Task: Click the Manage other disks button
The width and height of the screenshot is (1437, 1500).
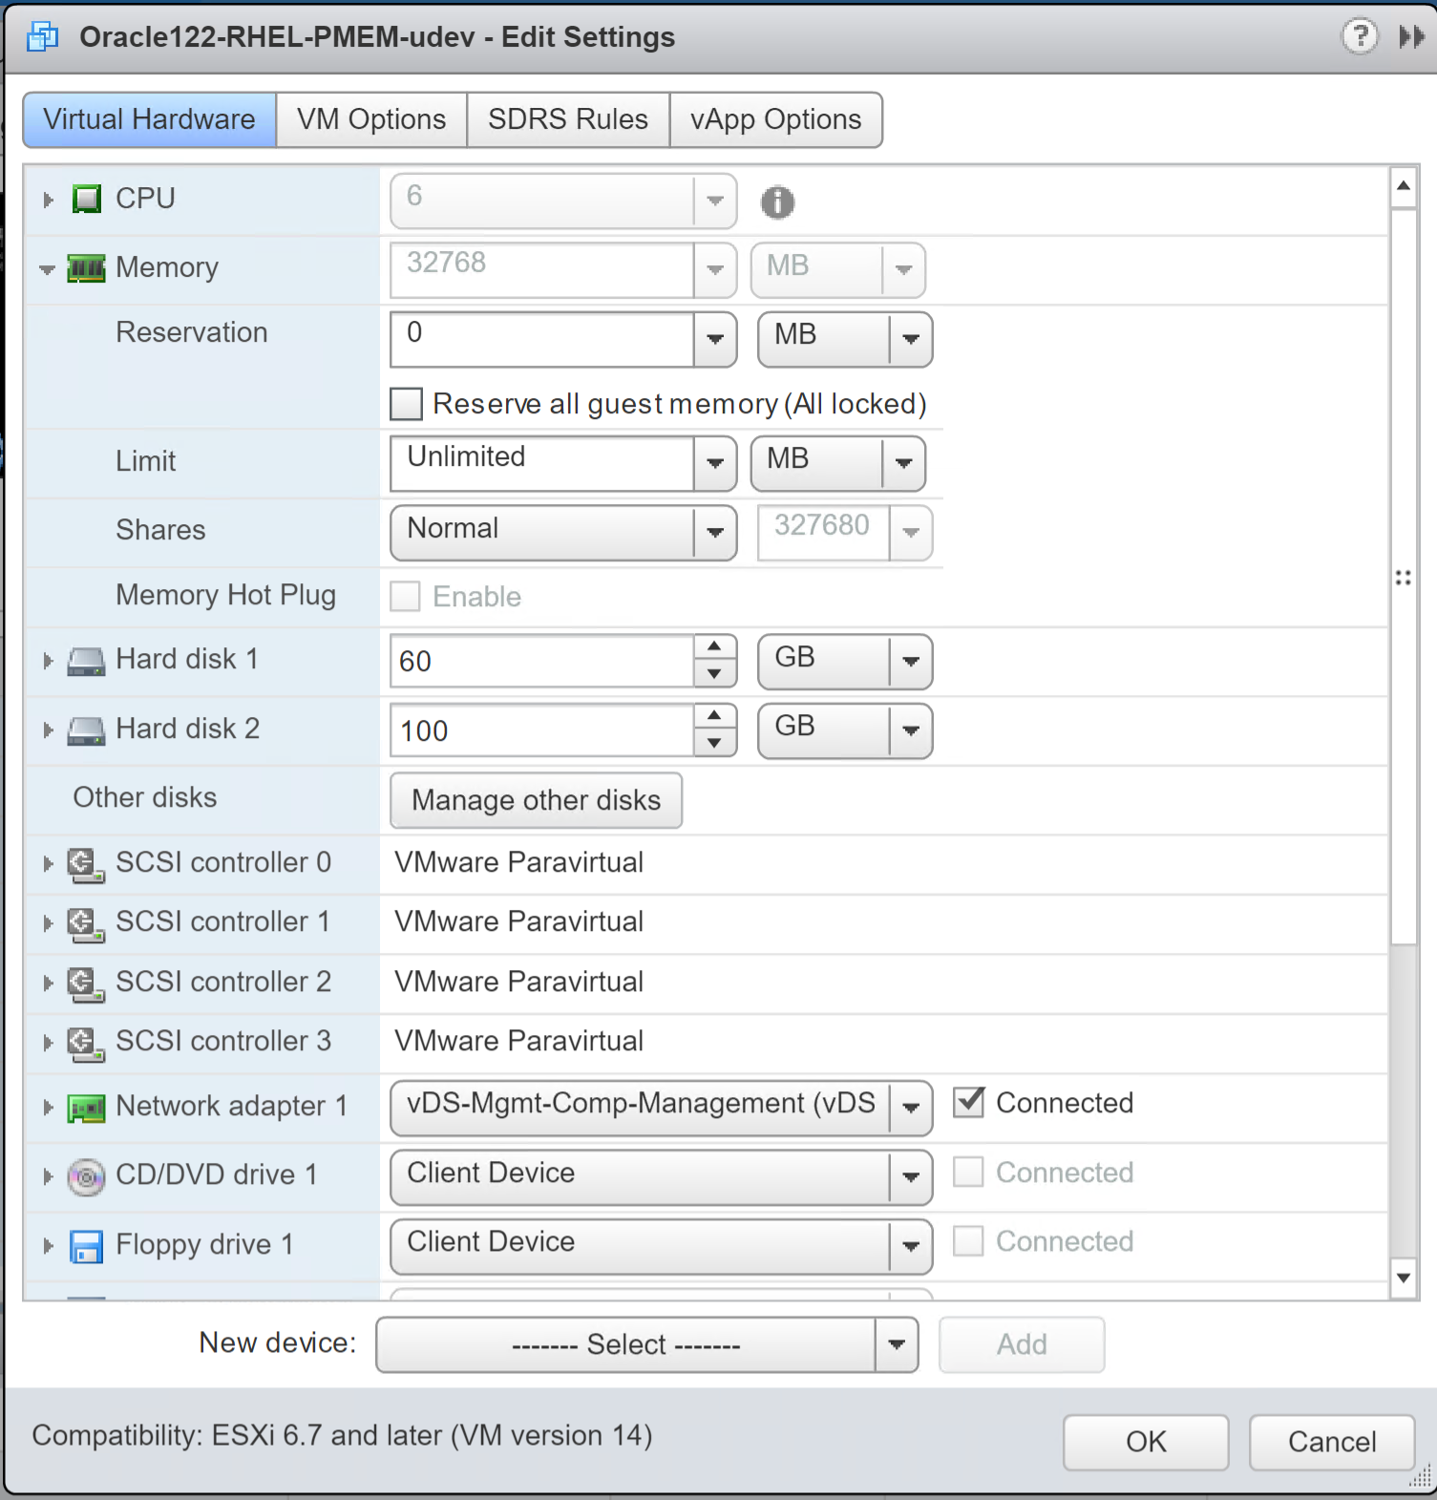Action: 537,800
